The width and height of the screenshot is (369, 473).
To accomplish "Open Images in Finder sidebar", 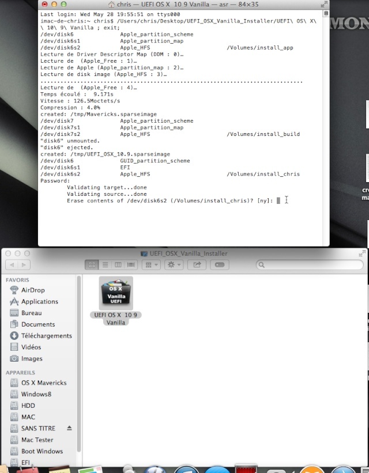I will 32,358.
